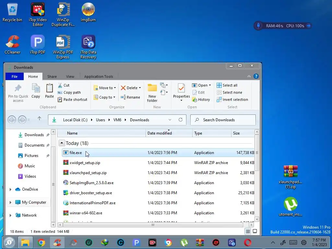332x249 pixels.
Task: Expand Network in navigation pane
Action: pos(10,215)
